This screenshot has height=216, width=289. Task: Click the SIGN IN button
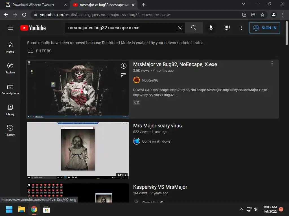pyautogui.click(x=264, y=28)
